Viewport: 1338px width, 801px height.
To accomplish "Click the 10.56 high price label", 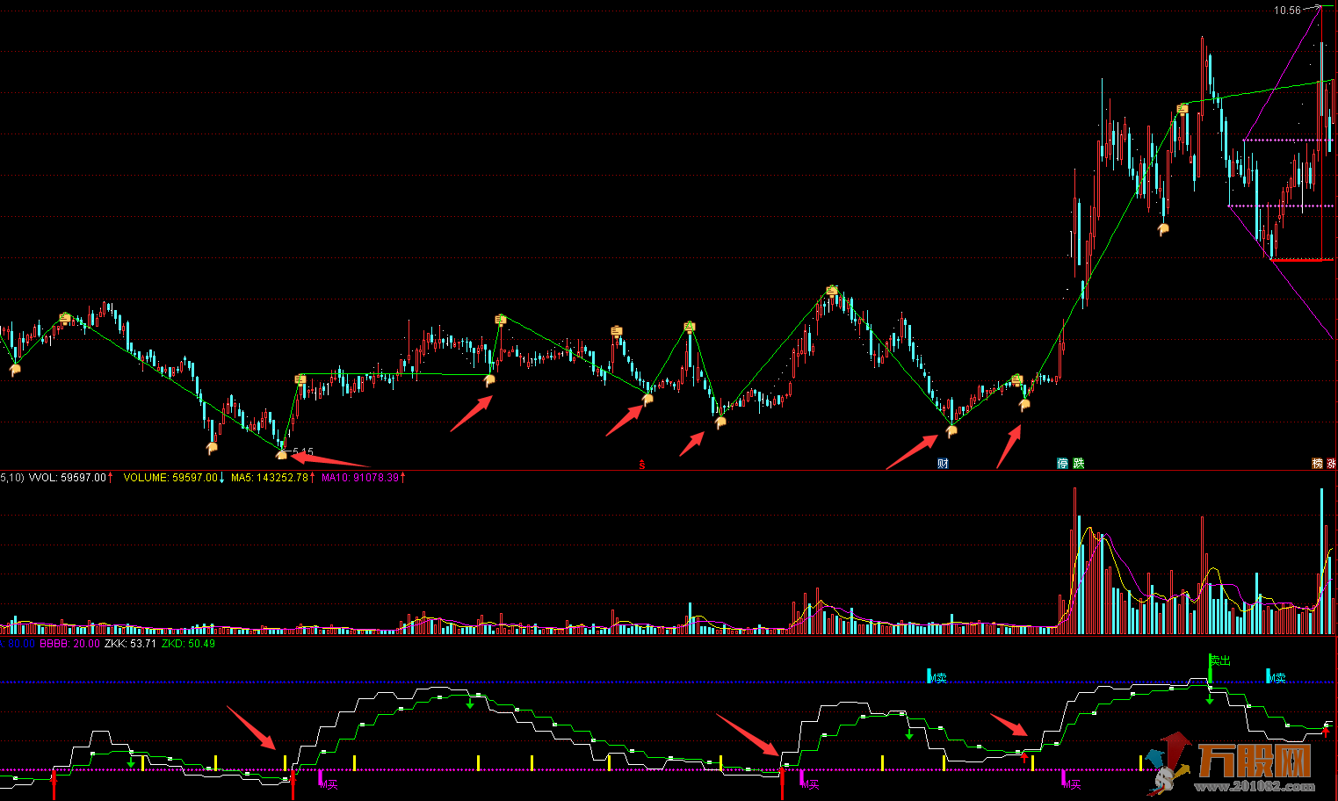I will (1288, 11).
